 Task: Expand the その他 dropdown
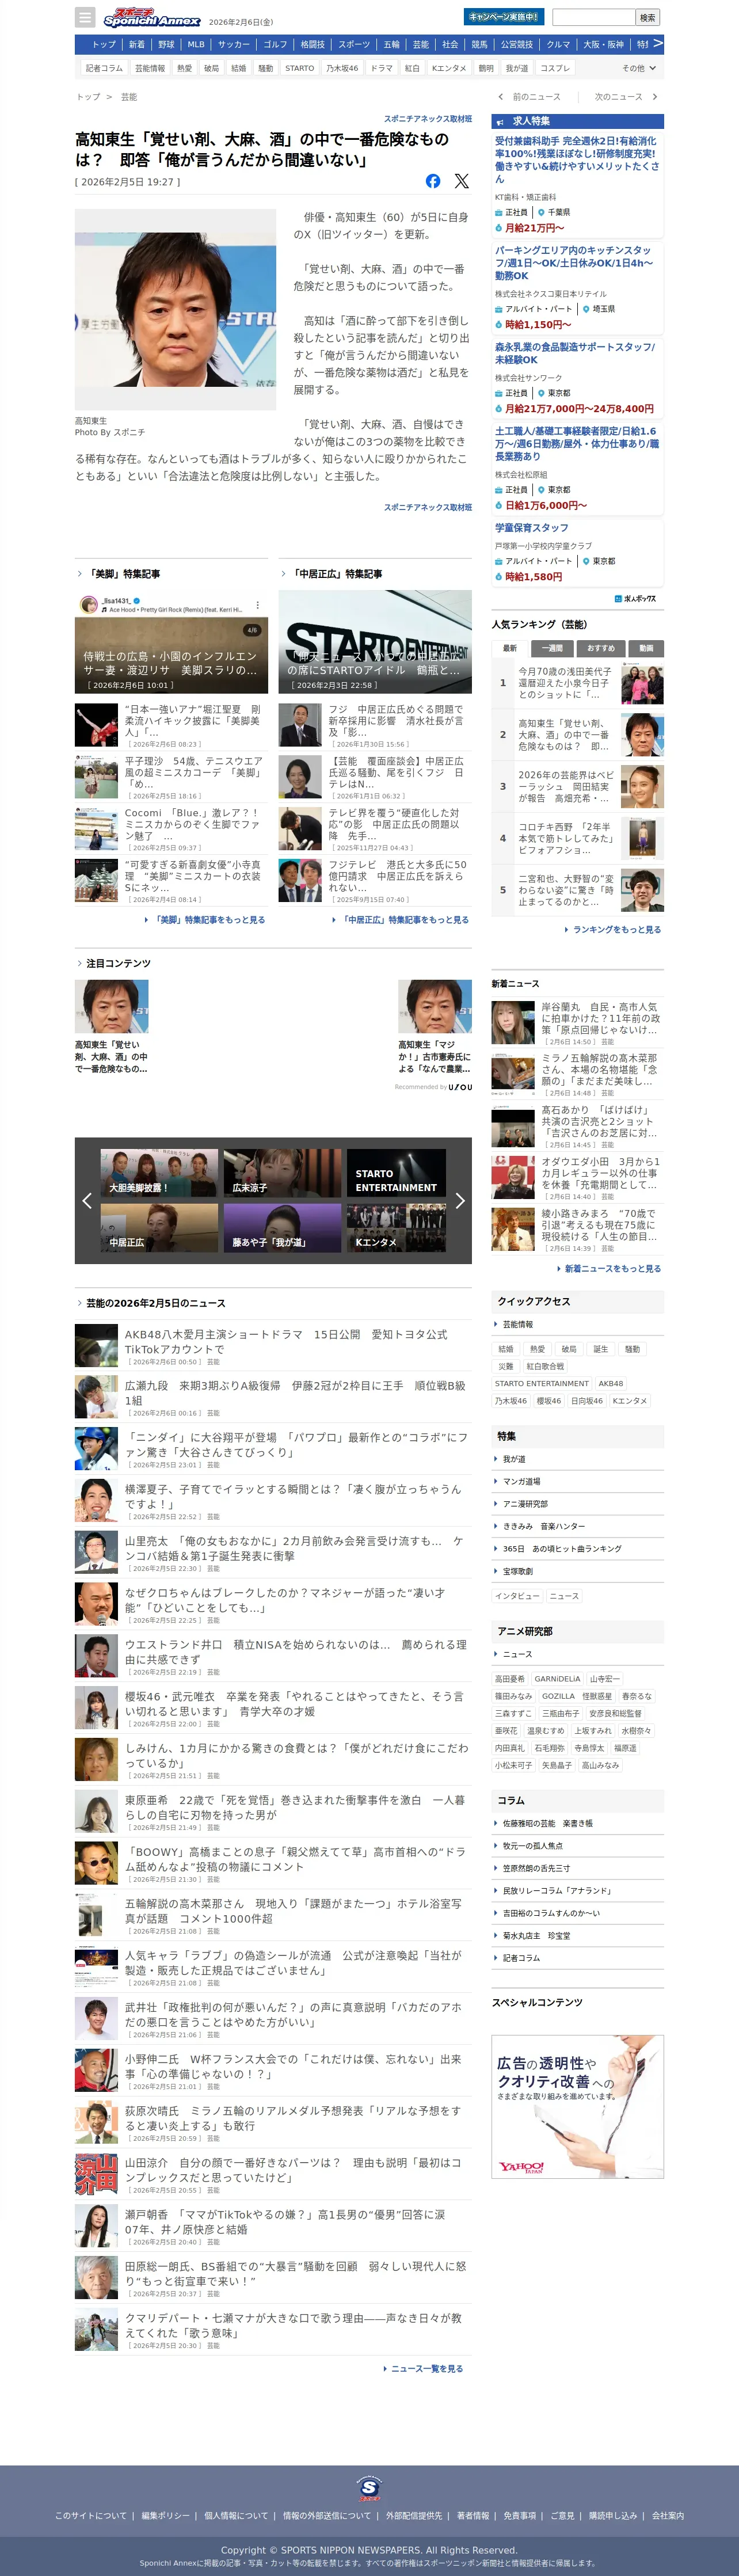[x=639, y=68]
